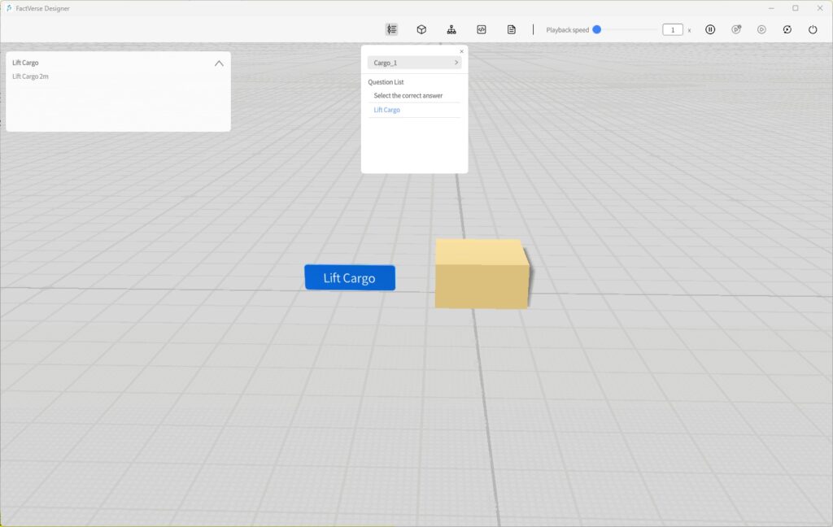Select the Lift Cargo 2m step
Viewport: 833px width, 527px height.
[30, 76]
